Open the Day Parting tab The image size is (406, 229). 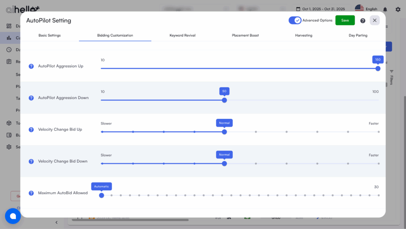point(358,36)
